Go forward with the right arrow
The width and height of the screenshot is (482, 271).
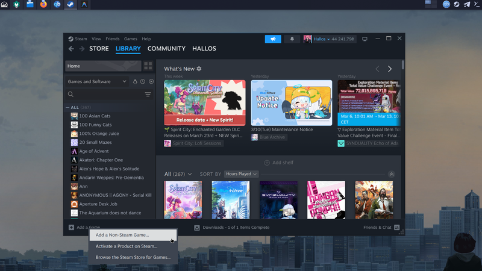point(82,49)
